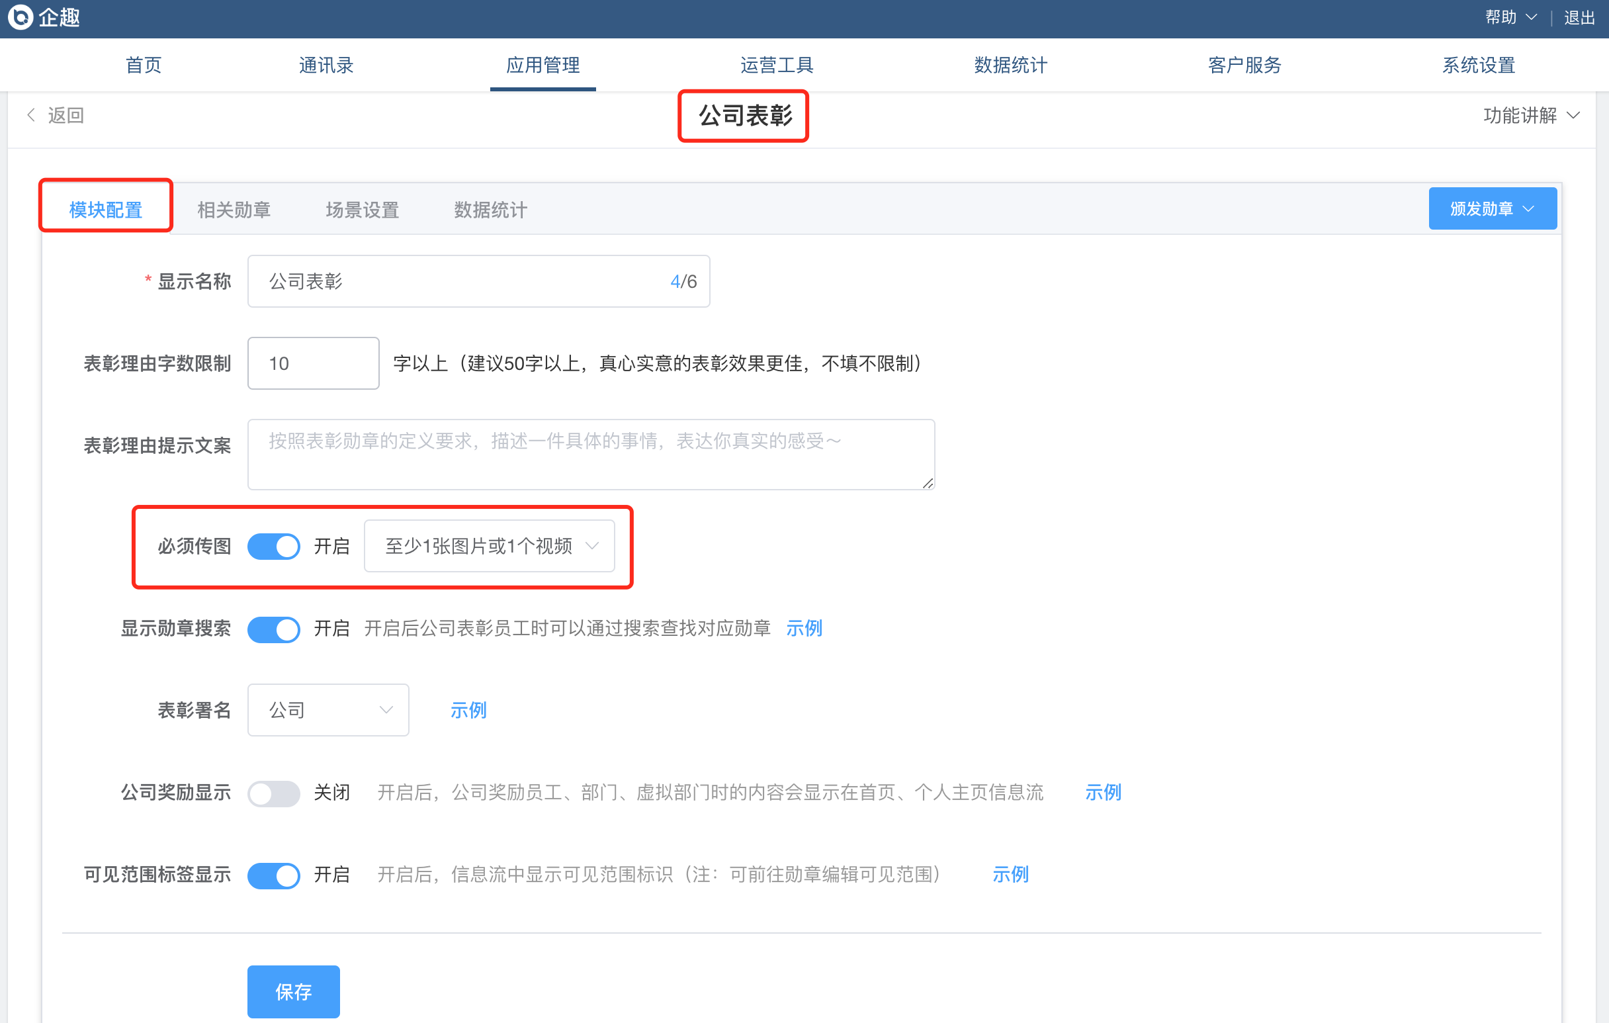Screen dimensions: 1609x1023
Task: Open the 至少1张图片或1个视频 dropdown
Action: 489,546
